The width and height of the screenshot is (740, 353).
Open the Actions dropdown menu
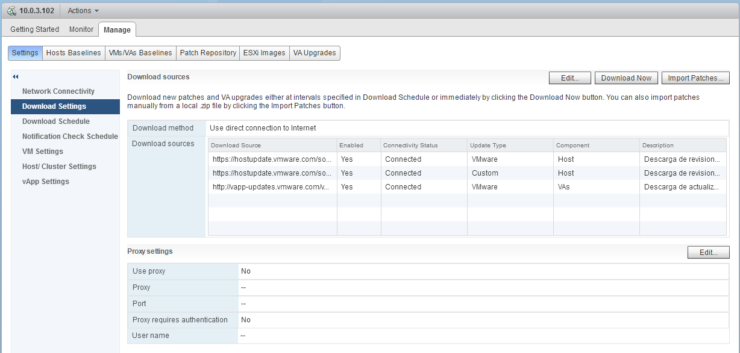tap(83, 10)
